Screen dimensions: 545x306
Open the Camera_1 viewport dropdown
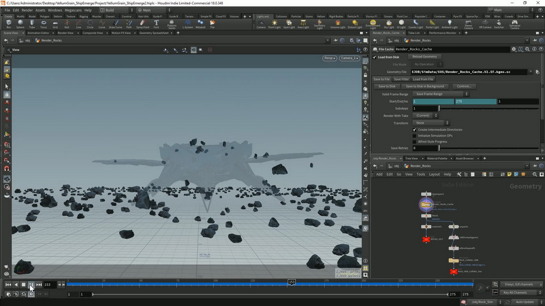[x=349, y=58]
